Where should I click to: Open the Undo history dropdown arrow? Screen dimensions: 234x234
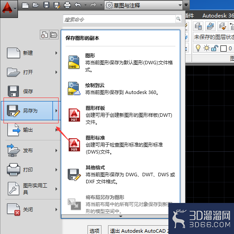[x=86, y=5]
